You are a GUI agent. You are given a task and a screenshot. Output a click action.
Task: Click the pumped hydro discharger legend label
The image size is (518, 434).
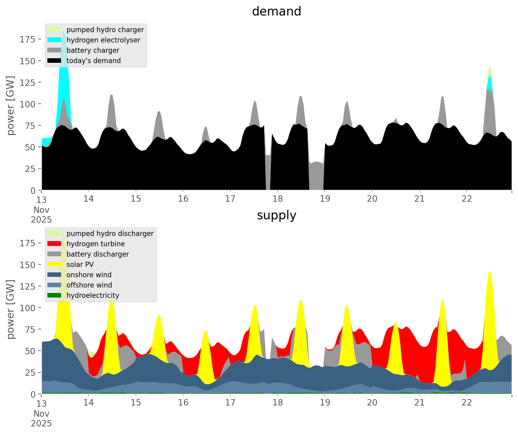click(x=110, y=234)
